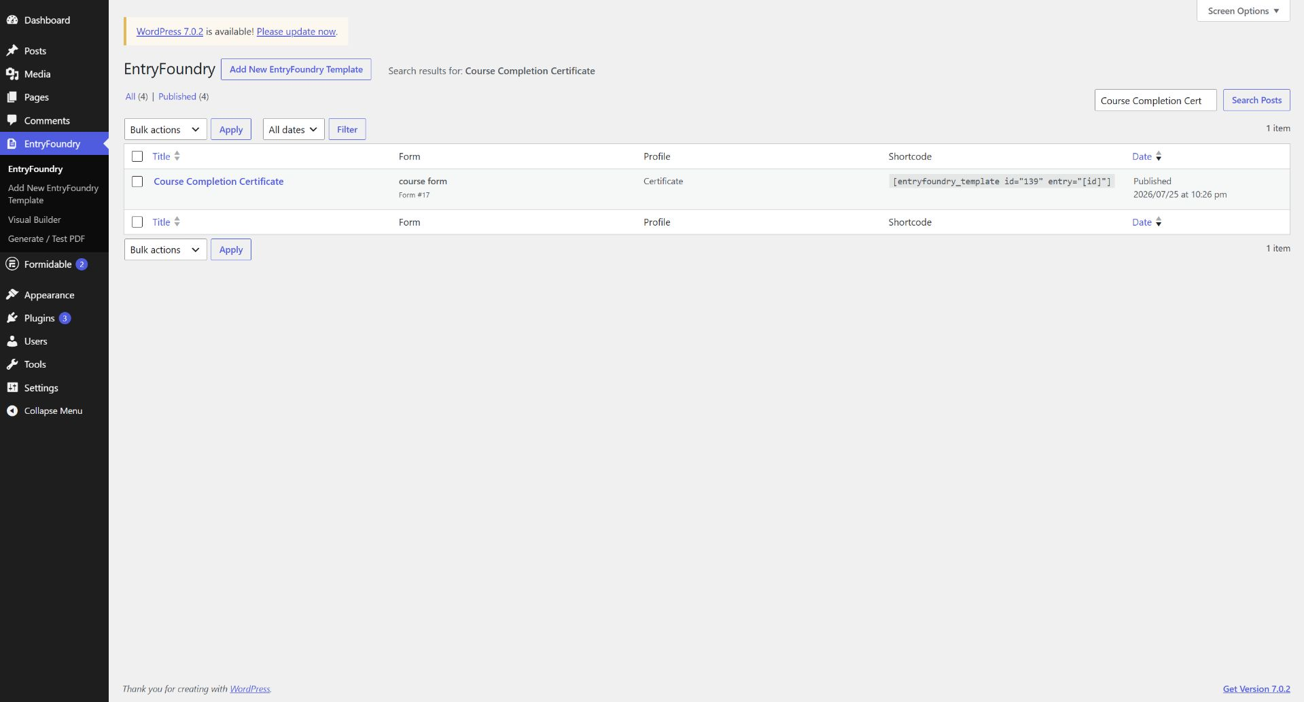Click the Date sort arrows in table footer
1304x702 pixels.
point(1159,222)
